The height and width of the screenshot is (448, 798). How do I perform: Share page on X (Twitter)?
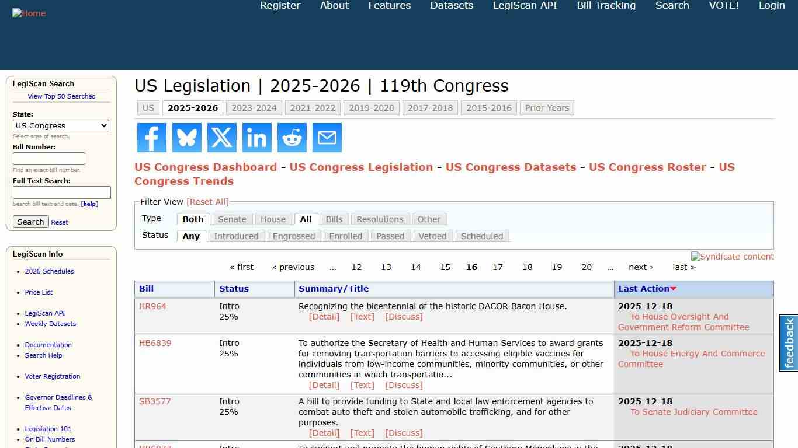pyautogui.click(x=221, y=138)
